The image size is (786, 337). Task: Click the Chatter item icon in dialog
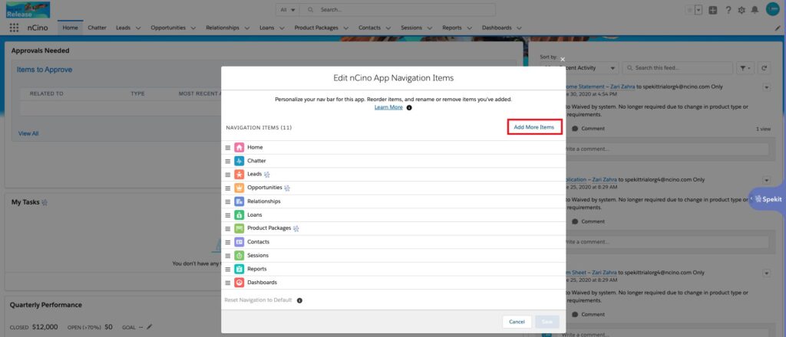coord(239,161)
